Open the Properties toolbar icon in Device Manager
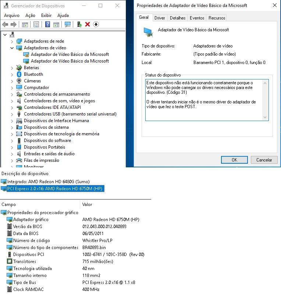The height and width of the screenshot is (295, 281). point(36,24)
